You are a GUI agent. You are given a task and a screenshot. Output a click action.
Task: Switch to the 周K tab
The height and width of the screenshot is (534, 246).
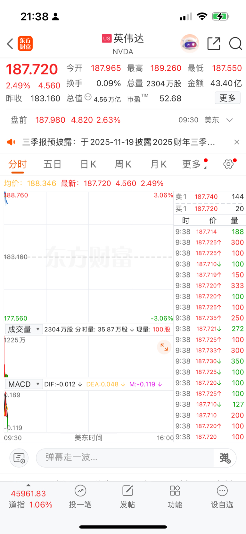pos(123,164)
